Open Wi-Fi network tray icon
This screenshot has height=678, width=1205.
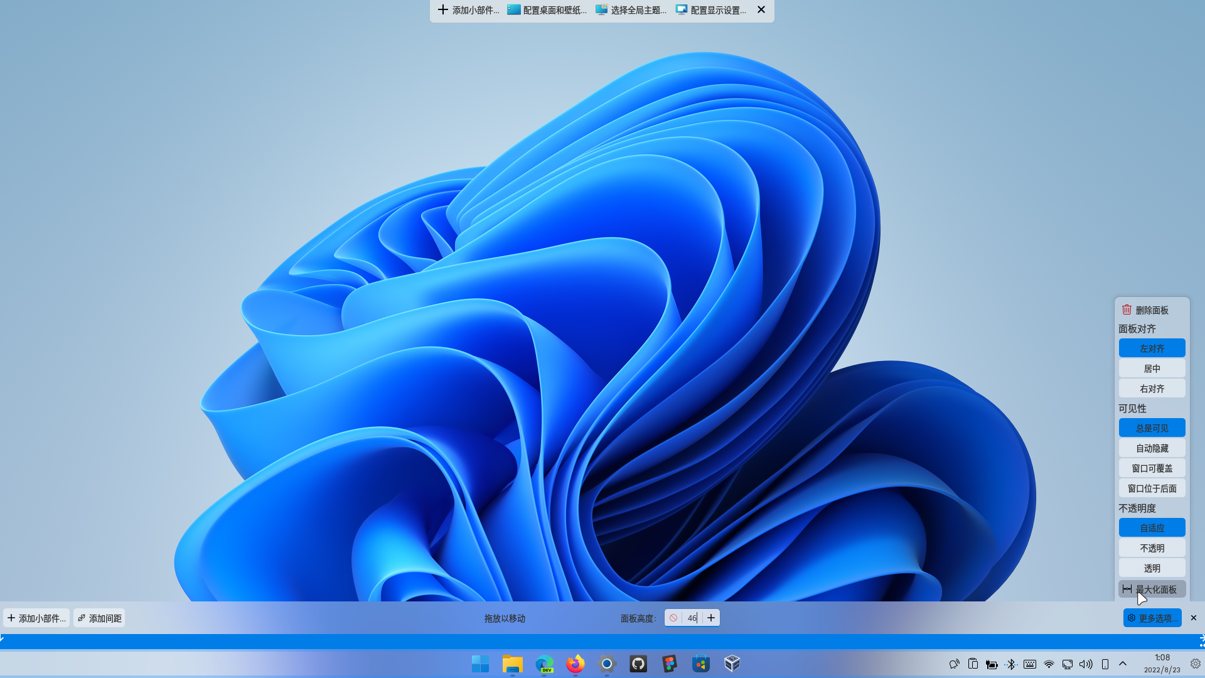pos(1049,664)
